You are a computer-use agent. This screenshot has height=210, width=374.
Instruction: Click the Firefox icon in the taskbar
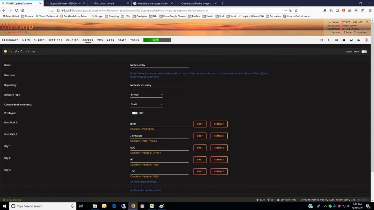(x=133, y=206)
